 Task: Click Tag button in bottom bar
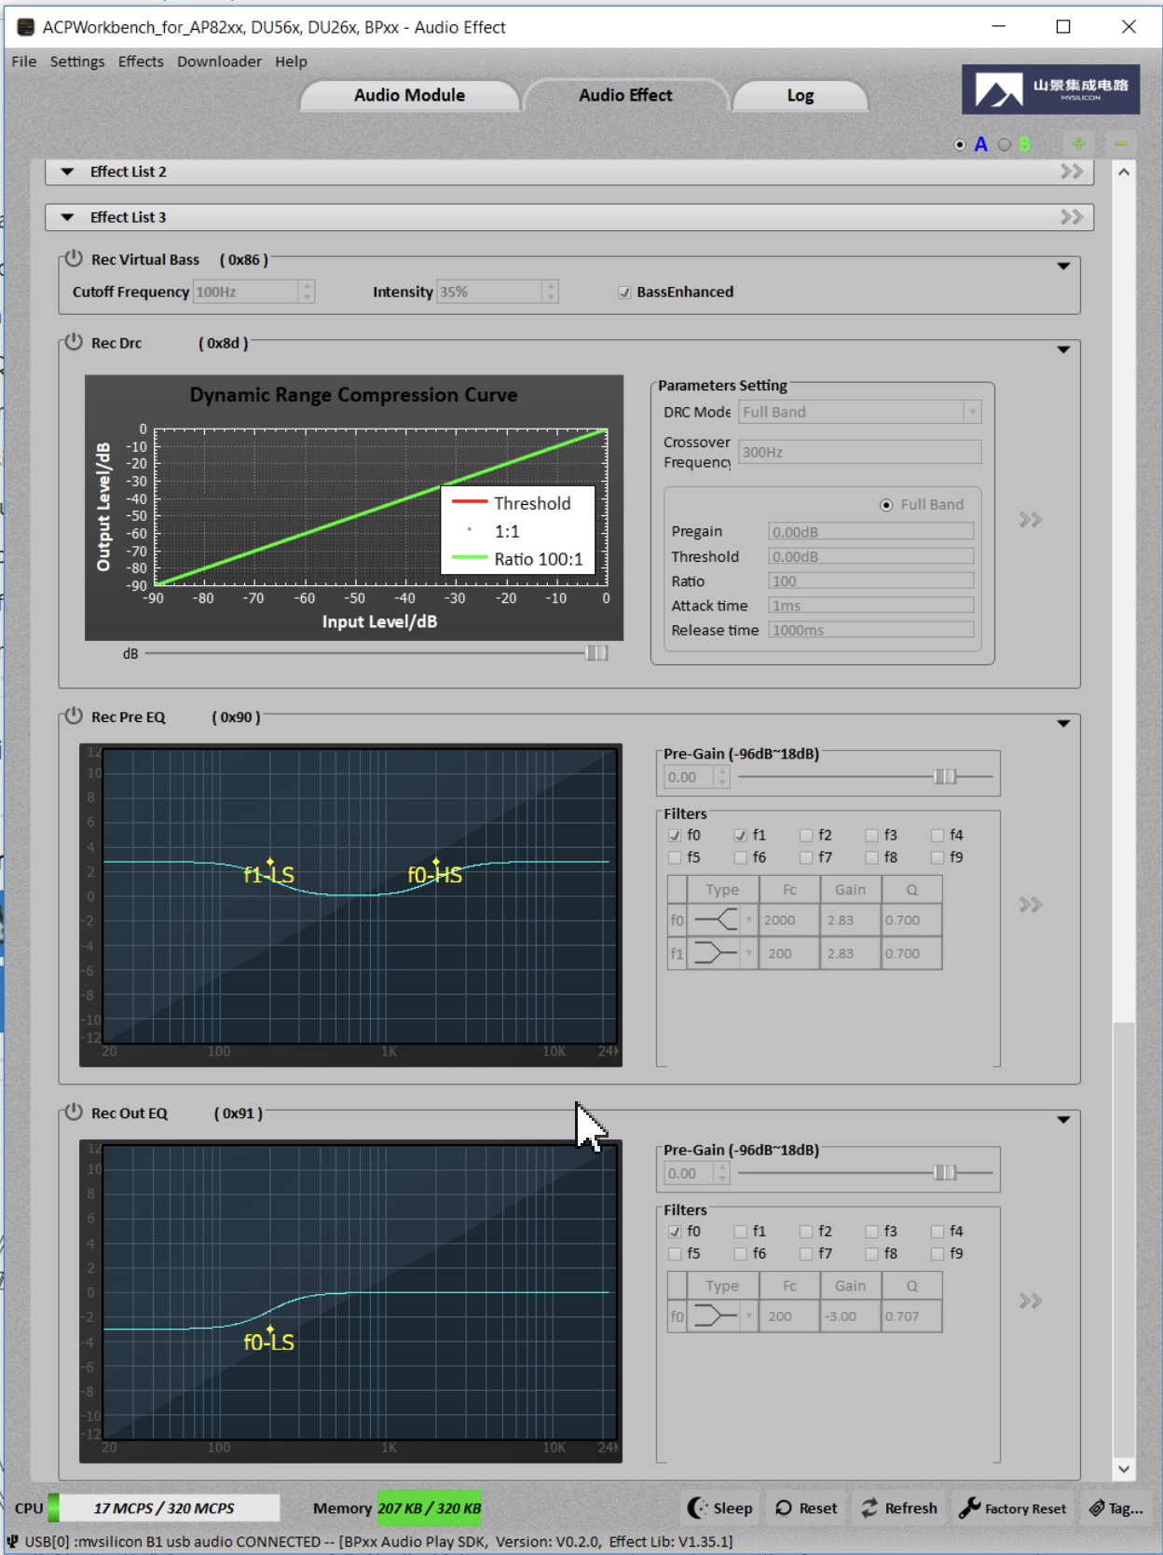point(1116,1508)
